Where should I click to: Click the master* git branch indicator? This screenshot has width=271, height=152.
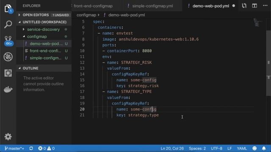tap(14, 148)
